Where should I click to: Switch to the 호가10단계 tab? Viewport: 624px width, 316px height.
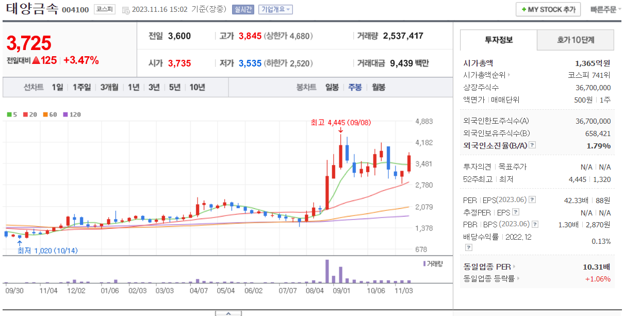(576, 40)
